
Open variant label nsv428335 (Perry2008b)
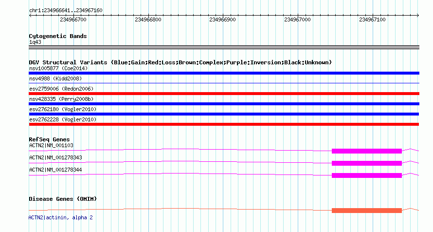pos(61,99)
